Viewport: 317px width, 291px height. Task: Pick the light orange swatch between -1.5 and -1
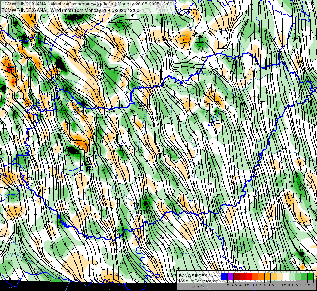(x=274, y=277)
